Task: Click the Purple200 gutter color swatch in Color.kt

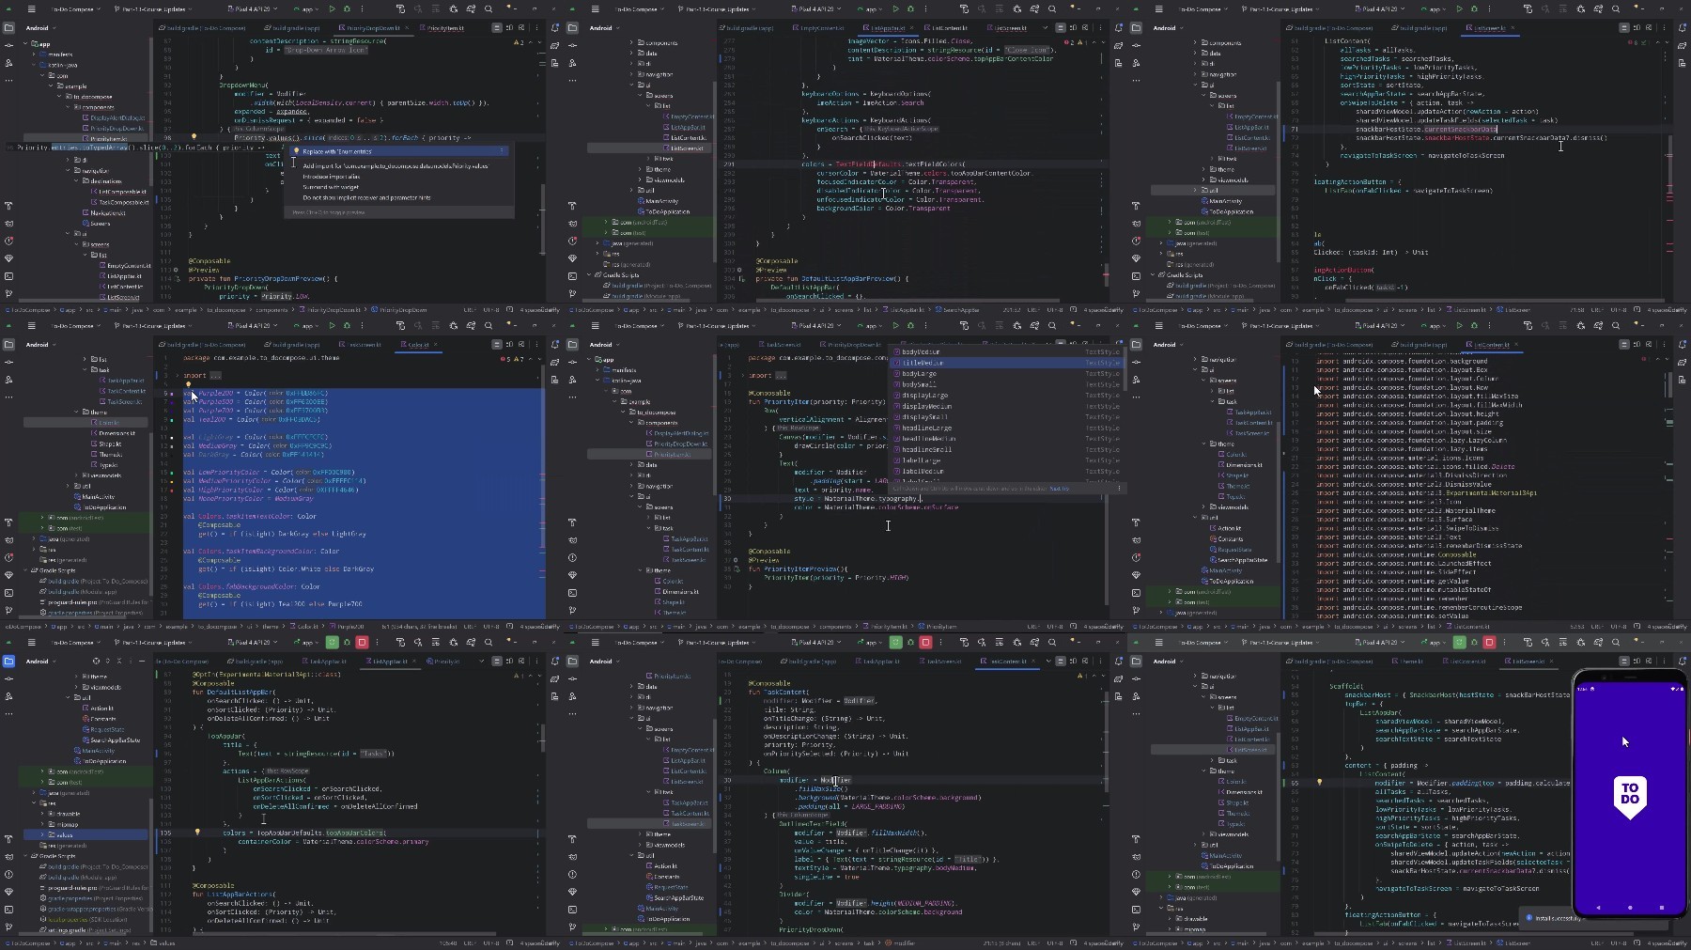Action: point(172,394)
